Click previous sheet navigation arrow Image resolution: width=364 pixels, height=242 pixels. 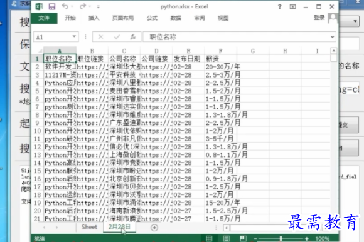[44, 228]
